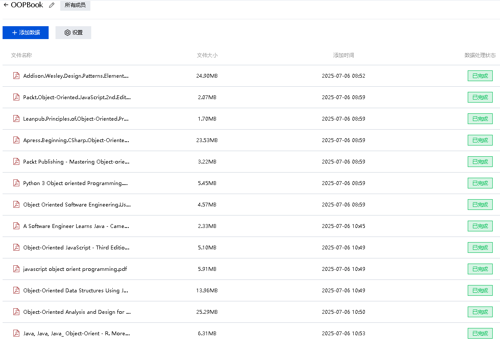Screen dimensions: 500x343
Task: Click the 添加时间 column header
Action: coord(343,55)
